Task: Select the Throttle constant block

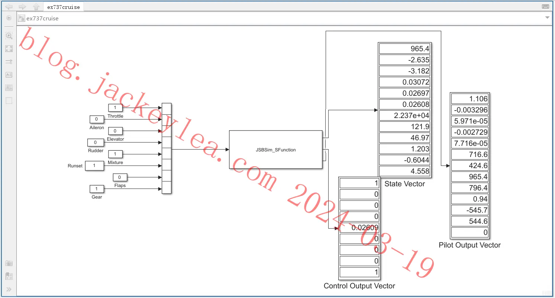Action: pos(115,108)
